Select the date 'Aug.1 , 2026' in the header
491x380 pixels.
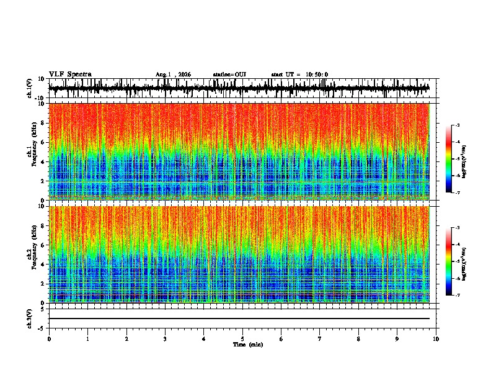(x=173, y=75)
